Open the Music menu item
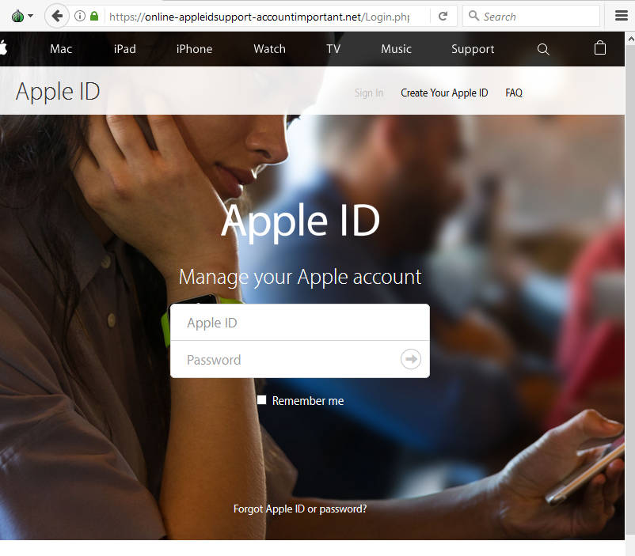The height and width of the screenshot is (556, 635). (x=396, y=49)
